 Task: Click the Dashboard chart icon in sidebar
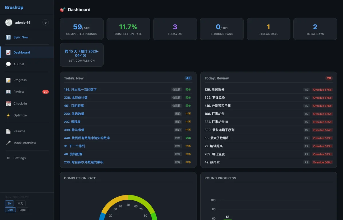[x=8, y=53]
